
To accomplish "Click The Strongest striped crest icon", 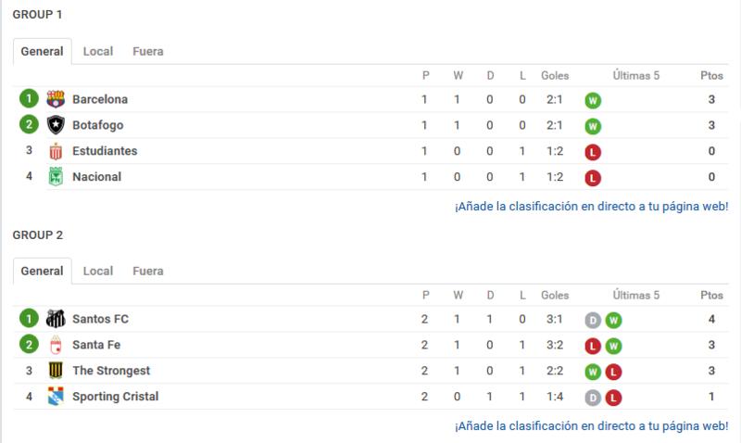I will click(x=56, y=371).
